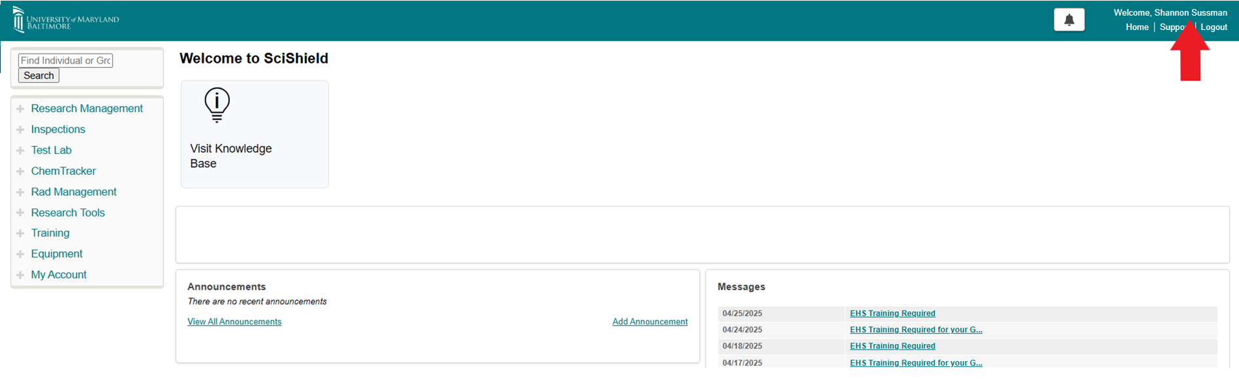The height and width of the screenshot is (380, 1239).
Task: Click the notification bell icon
Action: tap(1069, 20)
